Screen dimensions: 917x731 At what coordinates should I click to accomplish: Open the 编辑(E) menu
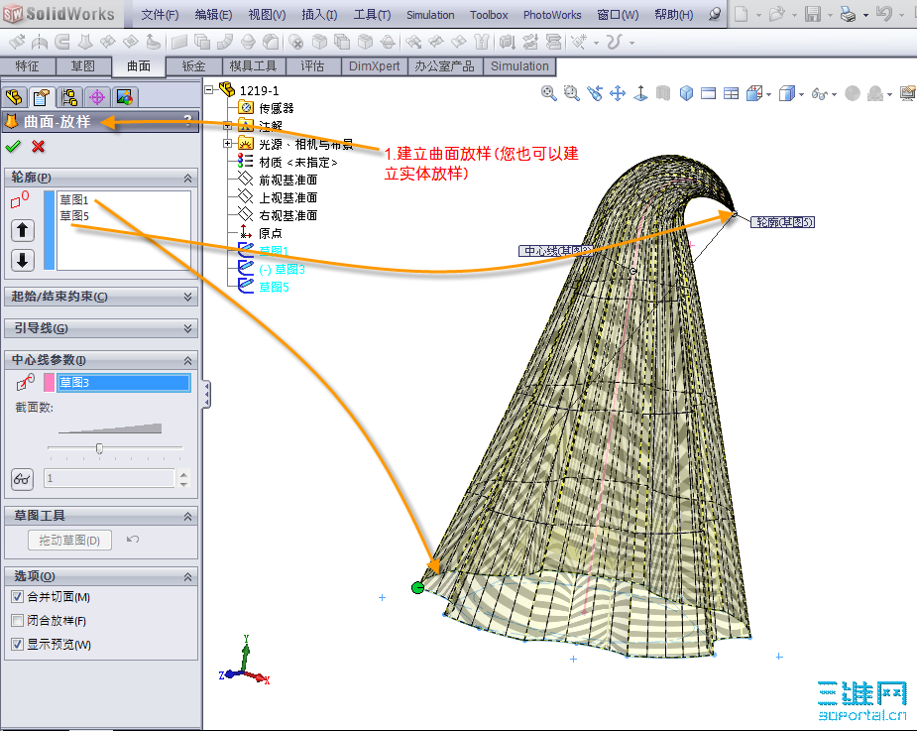coord(213,15)
